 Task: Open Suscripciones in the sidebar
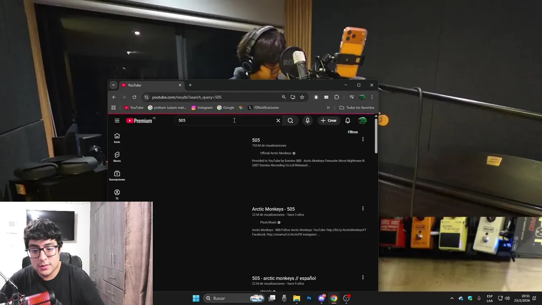click(x=117, y=176)
